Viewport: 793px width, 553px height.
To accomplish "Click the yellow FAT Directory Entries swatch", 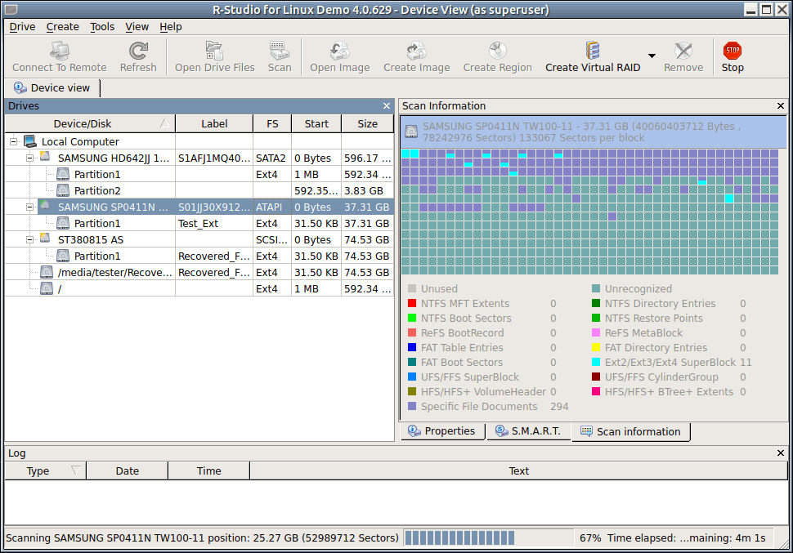I will [x=596, y=347].
